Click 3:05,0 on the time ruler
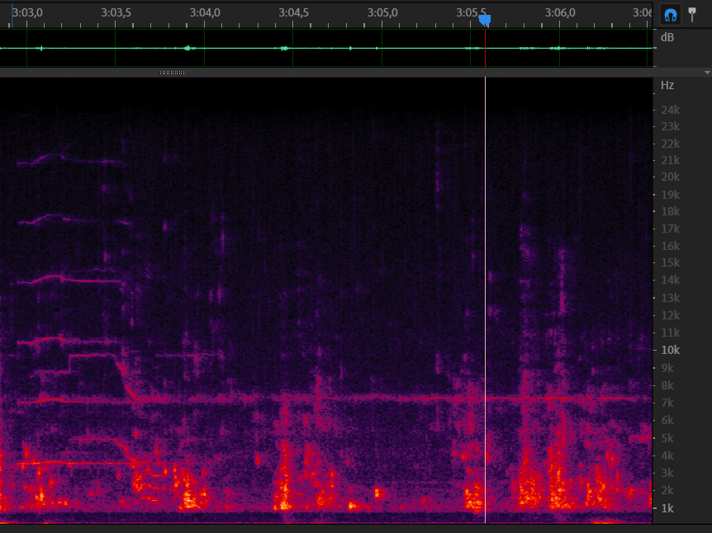 pyautogui.click(x=382, y=12)
